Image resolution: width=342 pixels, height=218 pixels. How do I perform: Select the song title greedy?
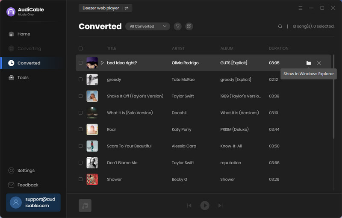(114, 80)
